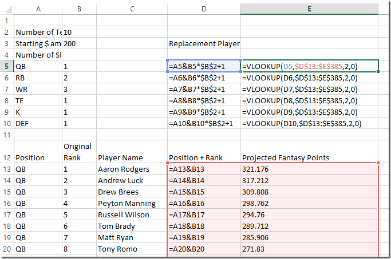Click formula cell =A7&B7*$B$2+1
Viewport: 391px width, 259px height.
point(204,89)
